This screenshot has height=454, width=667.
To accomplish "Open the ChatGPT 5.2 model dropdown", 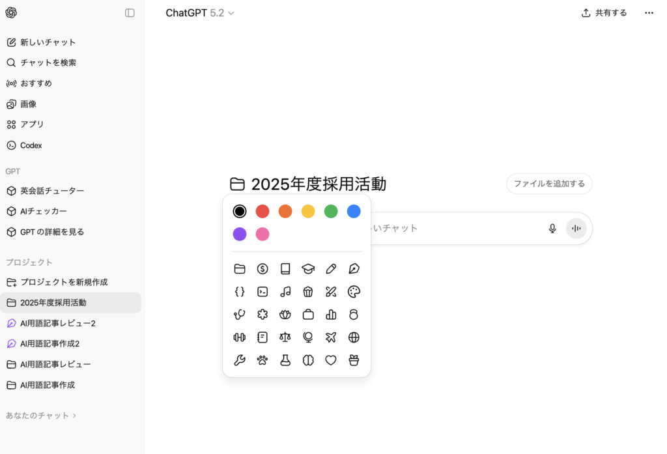I will pyautogui.click(x=199, y=13).
